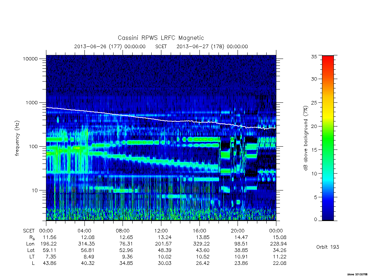Click the Lat row label
This screenshot has width=368, height=276.
[x=31, y=250]
